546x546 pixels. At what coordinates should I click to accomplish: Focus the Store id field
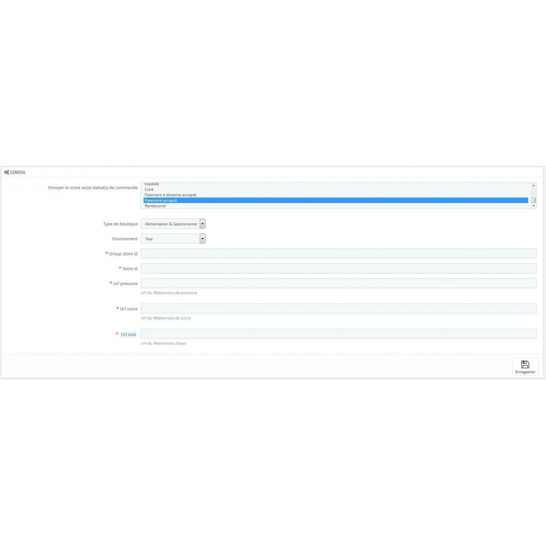point(339,269)
